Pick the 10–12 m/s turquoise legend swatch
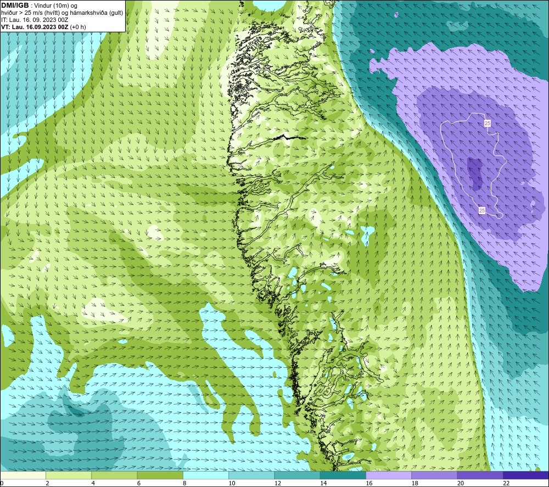549x487 pixels. pos(251,475)
